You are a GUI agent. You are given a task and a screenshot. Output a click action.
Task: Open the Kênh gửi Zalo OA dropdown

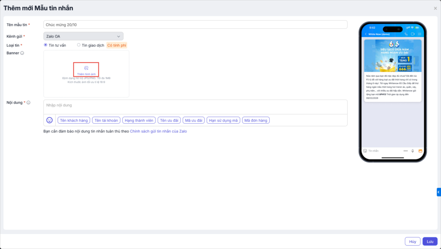click(83, 36)
